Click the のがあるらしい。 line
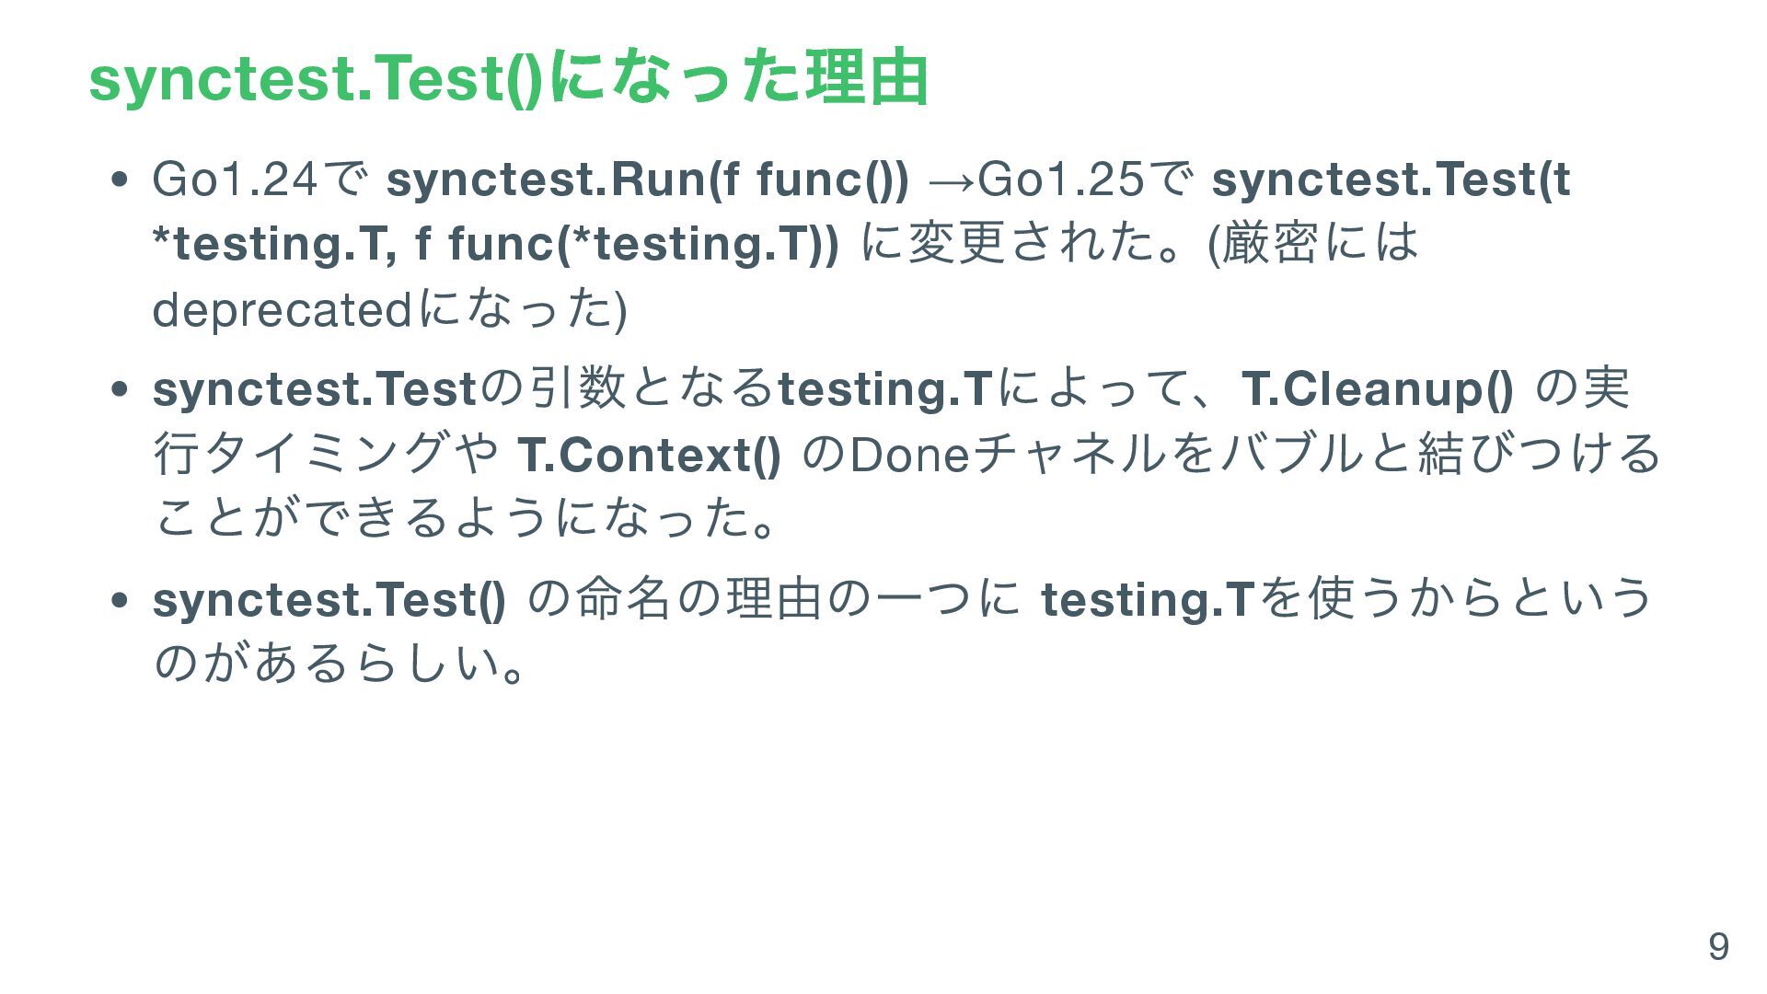 click(341, 665)
